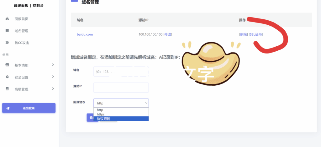Click the 退出登录 button
The height and width of the screenshot is (147, 321).
29,108
